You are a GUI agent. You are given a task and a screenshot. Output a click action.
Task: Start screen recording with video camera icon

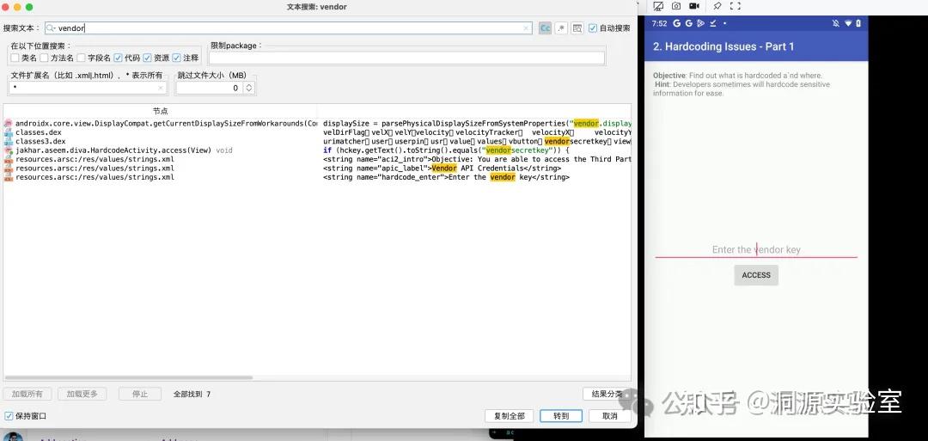(x=696, y=6)
